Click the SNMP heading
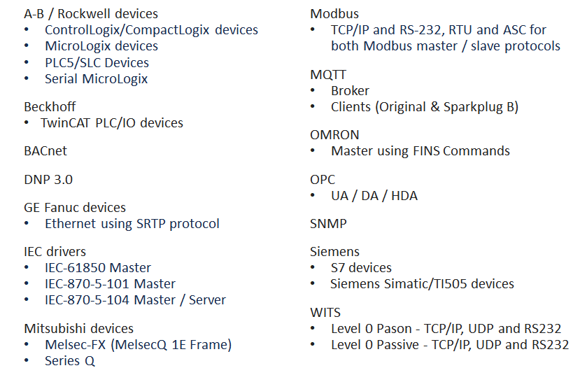 tap(328, 224)
